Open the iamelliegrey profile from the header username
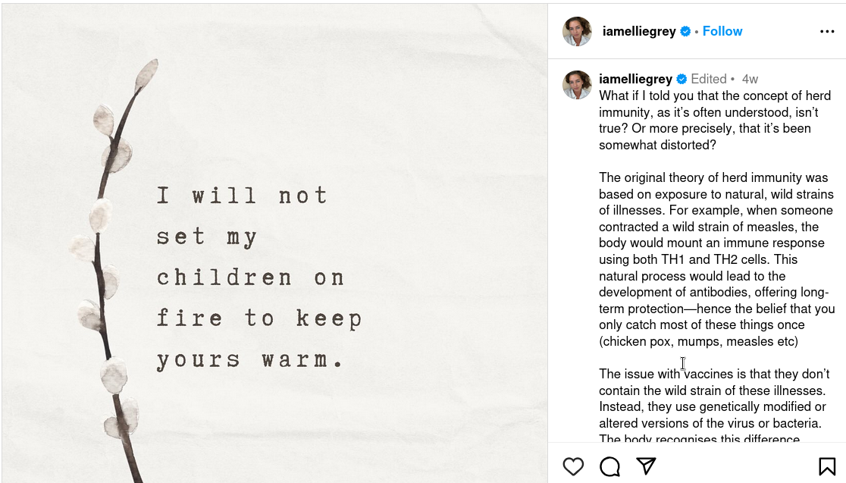 click(x=638, y=32)
